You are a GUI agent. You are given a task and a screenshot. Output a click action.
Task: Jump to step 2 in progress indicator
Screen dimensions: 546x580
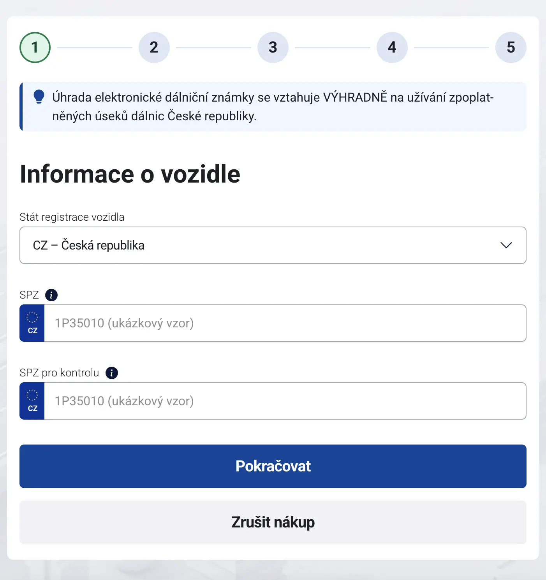click(154, 47)
